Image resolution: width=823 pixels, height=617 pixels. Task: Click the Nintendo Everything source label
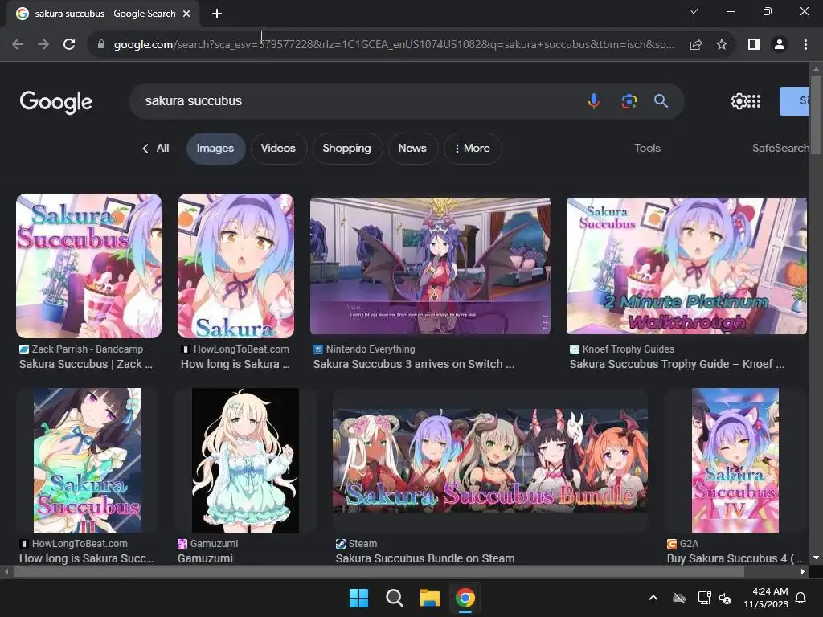click(x=371, y=349)
